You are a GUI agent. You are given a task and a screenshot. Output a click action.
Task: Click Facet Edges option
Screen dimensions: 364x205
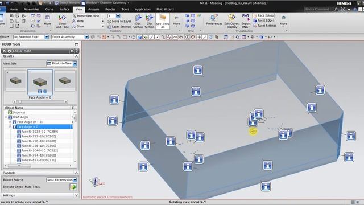[x=264, y=20]
